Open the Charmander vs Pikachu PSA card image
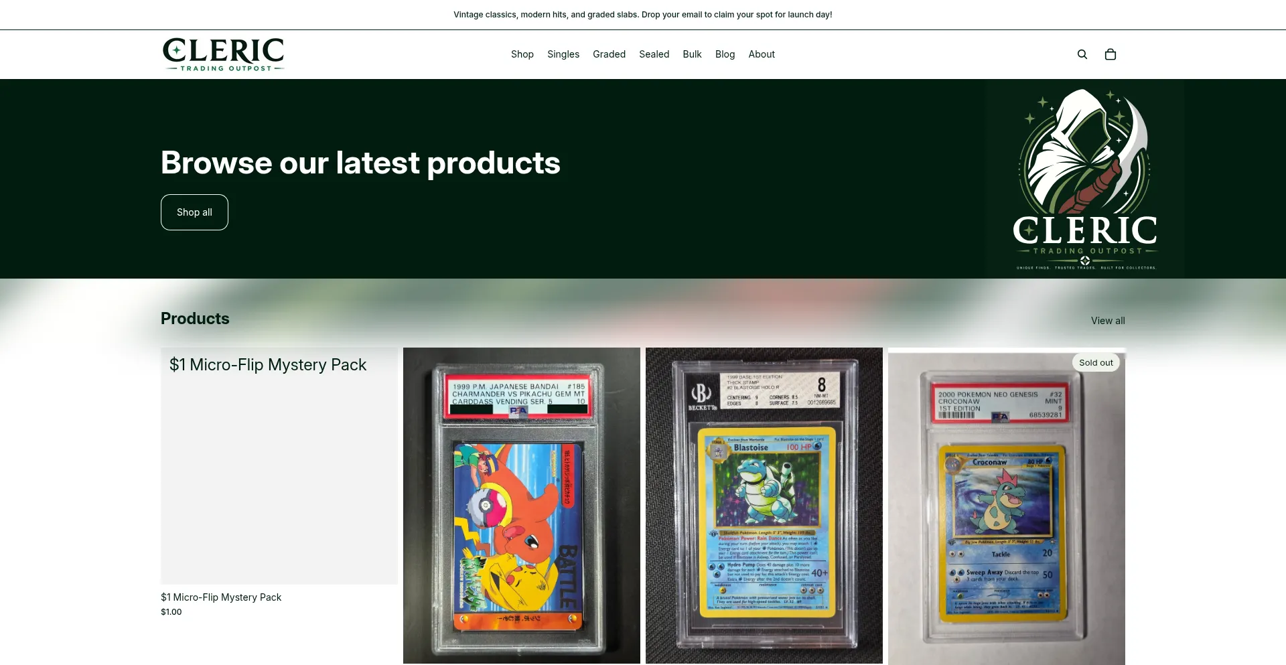The image size is (1286, 665). 522,506
